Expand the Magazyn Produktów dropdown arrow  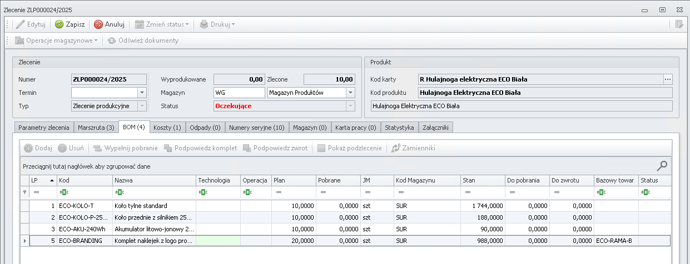tap(350, 93)
